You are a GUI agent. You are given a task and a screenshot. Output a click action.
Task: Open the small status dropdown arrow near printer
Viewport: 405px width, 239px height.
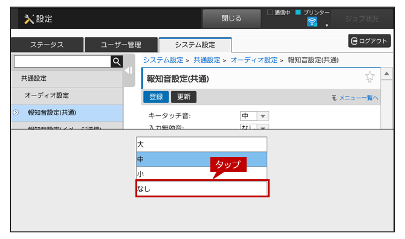(x=327, y=25)
